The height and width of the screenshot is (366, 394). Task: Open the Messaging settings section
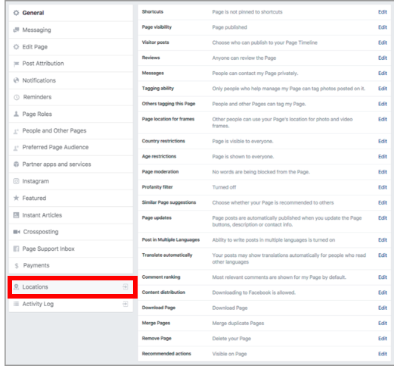pos(71,30)
